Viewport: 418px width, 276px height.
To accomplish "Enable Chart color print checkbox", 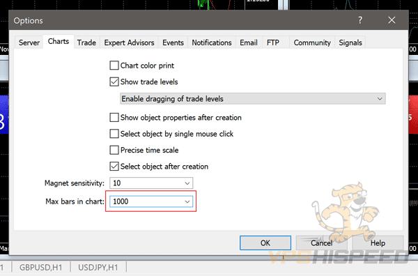I will (x=114, y=66).
